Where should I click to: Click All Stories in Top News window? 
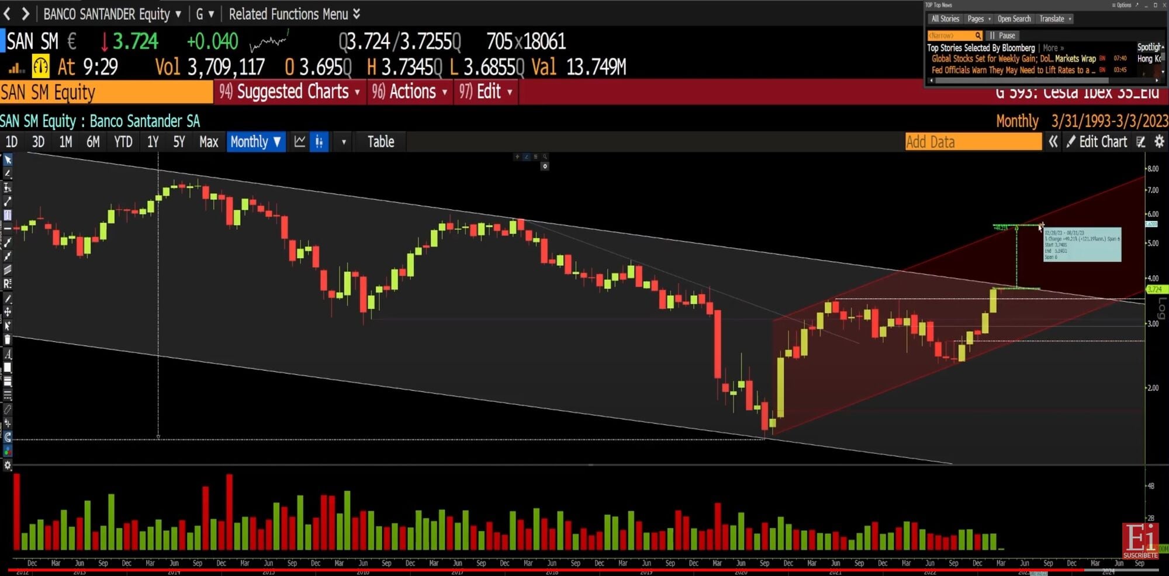pyautogui.click(x=945, y=19)
